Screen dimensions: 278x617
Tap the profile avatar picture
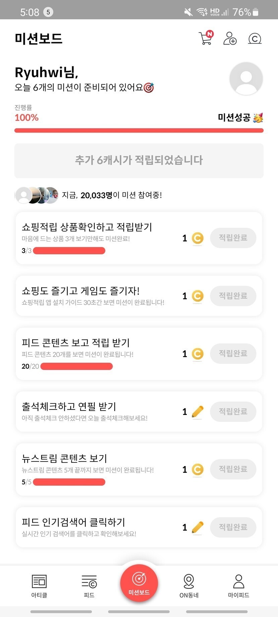(246, 79)
